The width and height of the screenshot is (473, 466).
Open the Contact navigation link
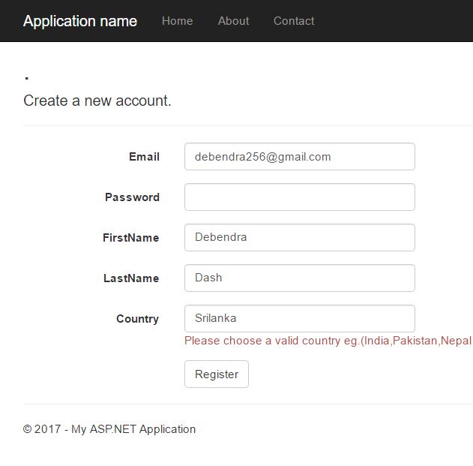(294, 21)
